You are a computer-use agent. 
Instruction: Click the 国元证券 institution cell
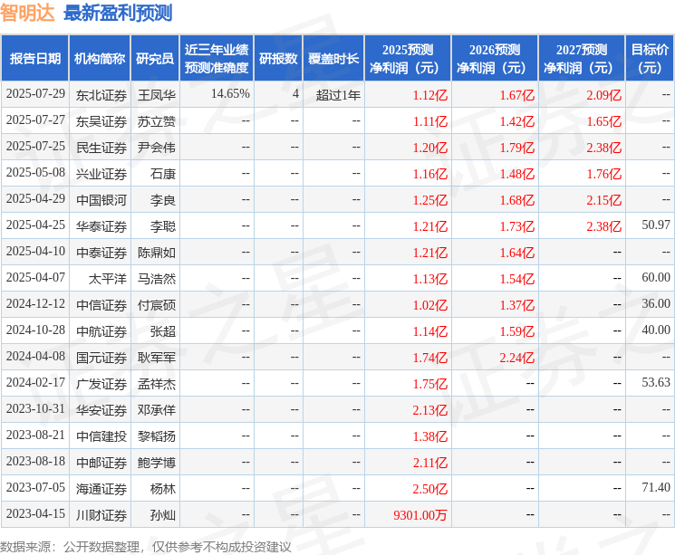click(x=101, y=358)
